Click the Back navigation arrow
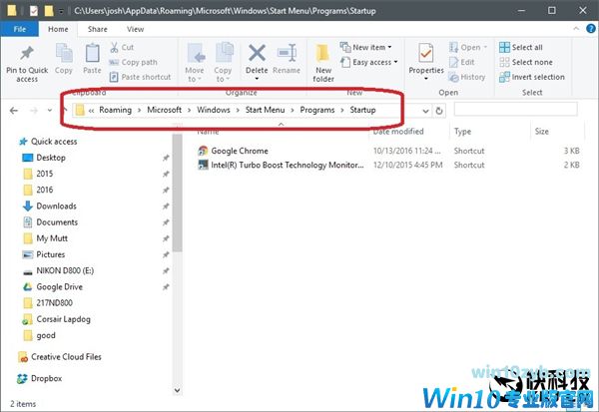599x412 pixels. 13,111
